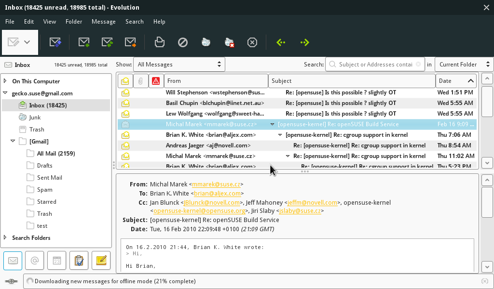The image size is (494, 289).
Task: Click the search magnifier icon
Action: pyautogui.click(x=332, y=64)
